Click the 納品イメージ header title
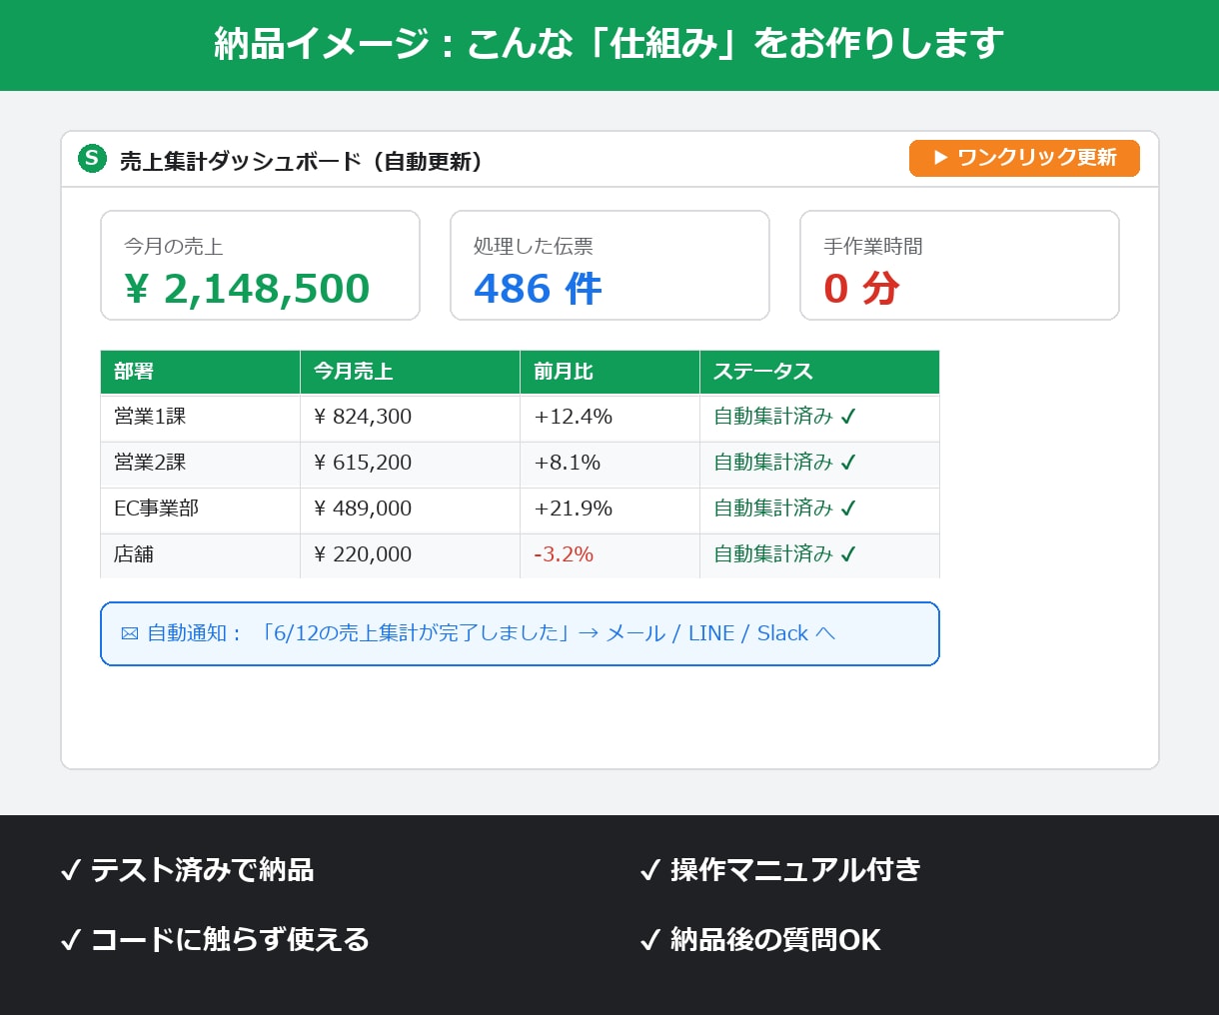This screenshot has width=1219, height=1015. tap(609, 44)
